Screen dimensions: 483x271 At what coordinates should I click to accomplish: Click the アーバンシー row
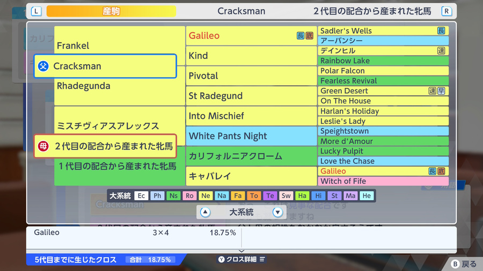pos(383,41)
